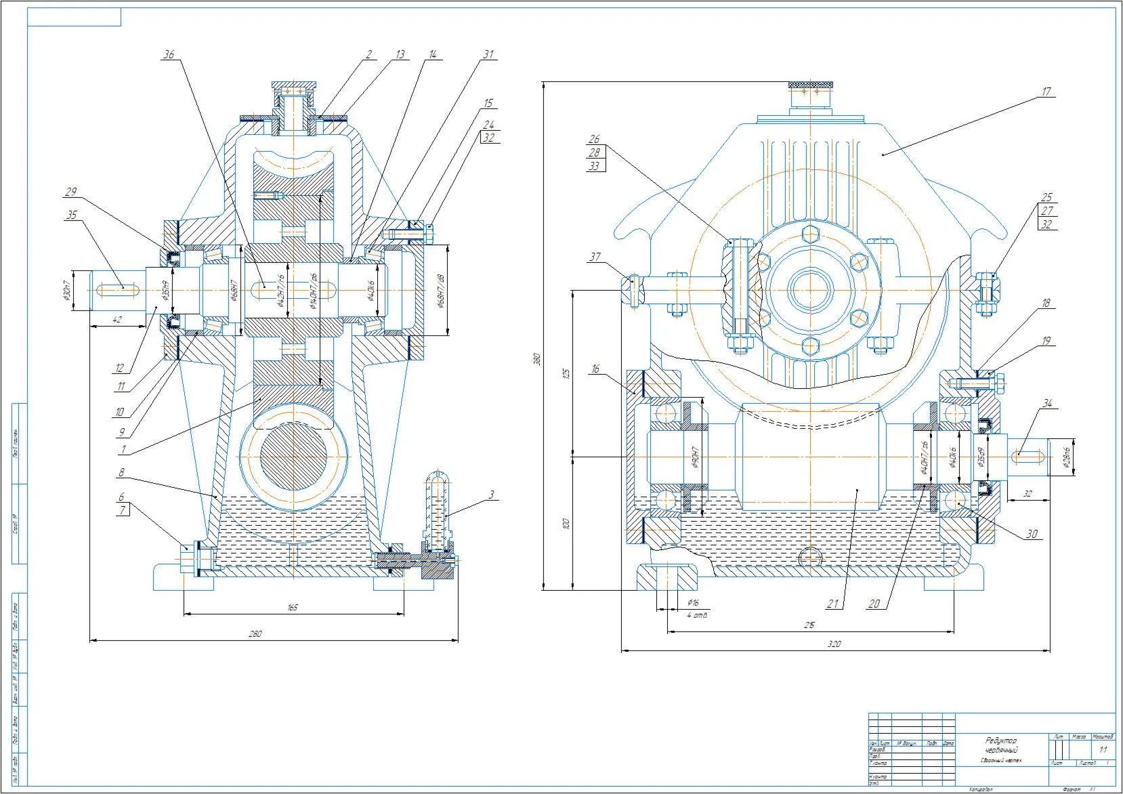Select callout number 34 near the output shaft
The image size is (1123, 794).
coord(1047,403)
